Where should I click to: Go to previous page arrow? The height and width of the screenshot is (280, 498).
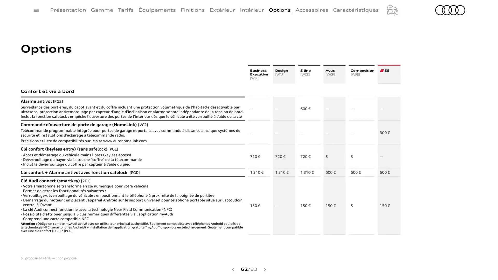(x=233, y=269)
